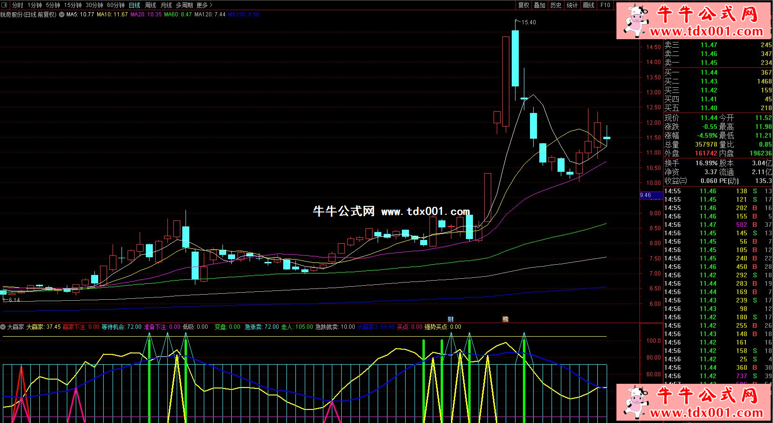Click the 等待机会: 72.00 indicator value
Image resolution: width=773 pixels, height=423 pixels.
click(x=122, y=327)
